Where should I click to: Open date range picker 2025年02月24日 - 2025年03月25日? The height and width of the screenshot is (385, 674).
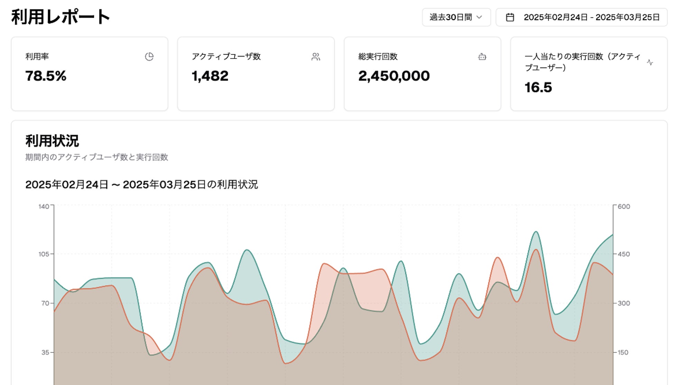coord(591,17)
